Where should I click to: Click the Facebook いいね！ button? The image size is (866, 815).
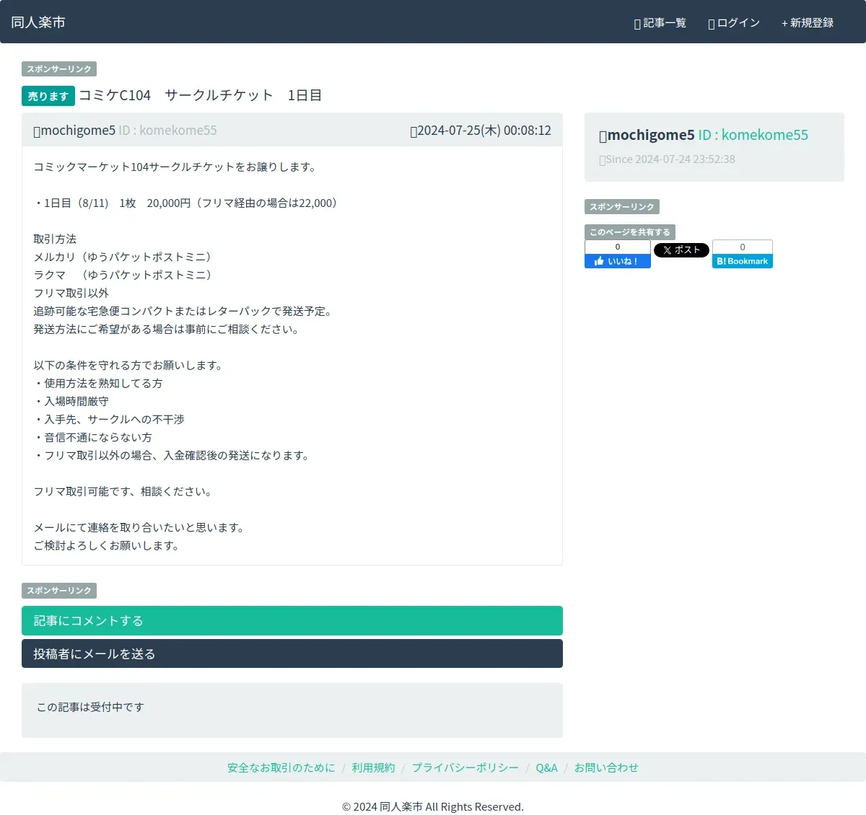point(618,261)
